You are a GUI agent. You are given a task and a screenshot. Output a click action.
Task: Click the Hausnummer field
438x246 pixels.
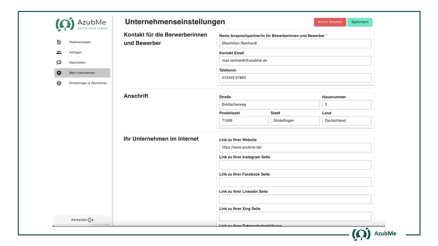(347, 105)
